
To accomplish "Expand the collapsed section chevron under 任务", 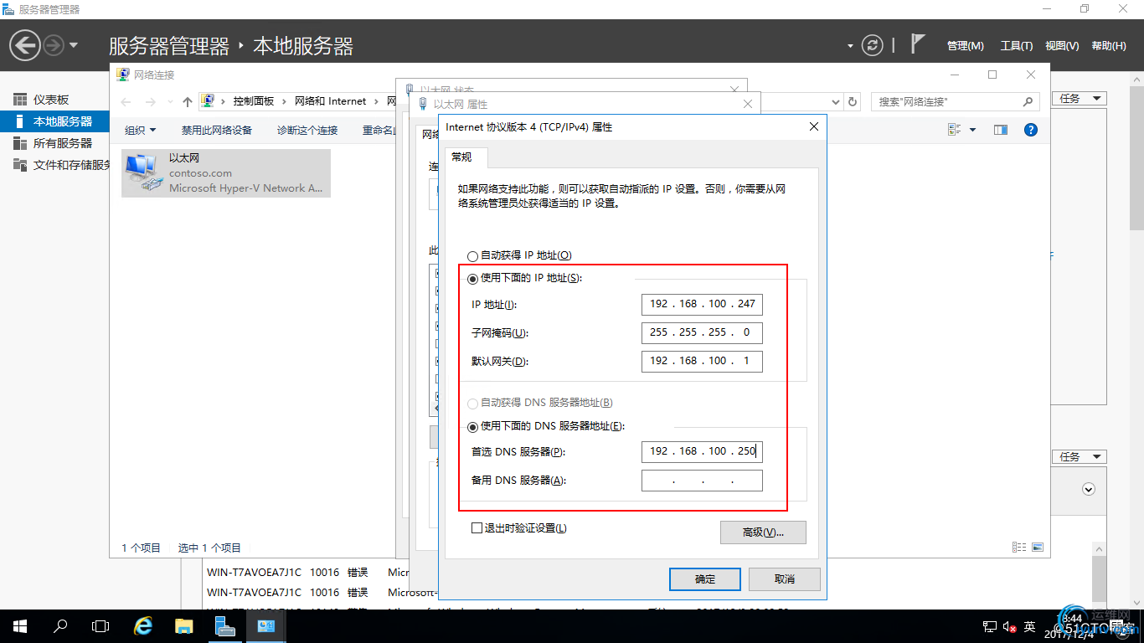I will [x=1089, y=489].
